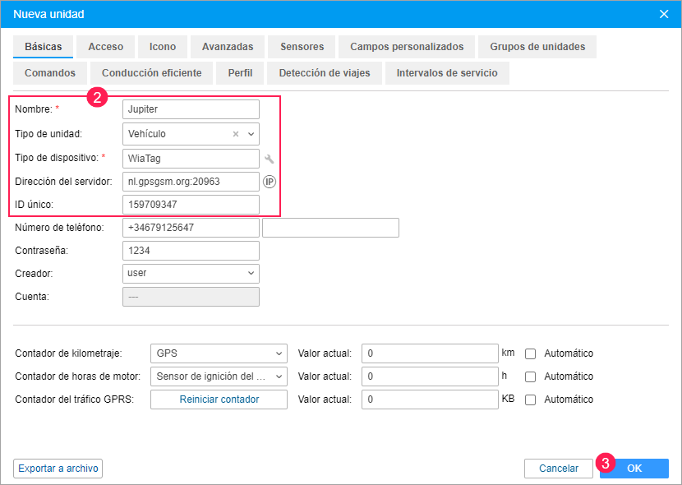
Task: Open Intervalos de servicio tab
Action: pos(447,72)
